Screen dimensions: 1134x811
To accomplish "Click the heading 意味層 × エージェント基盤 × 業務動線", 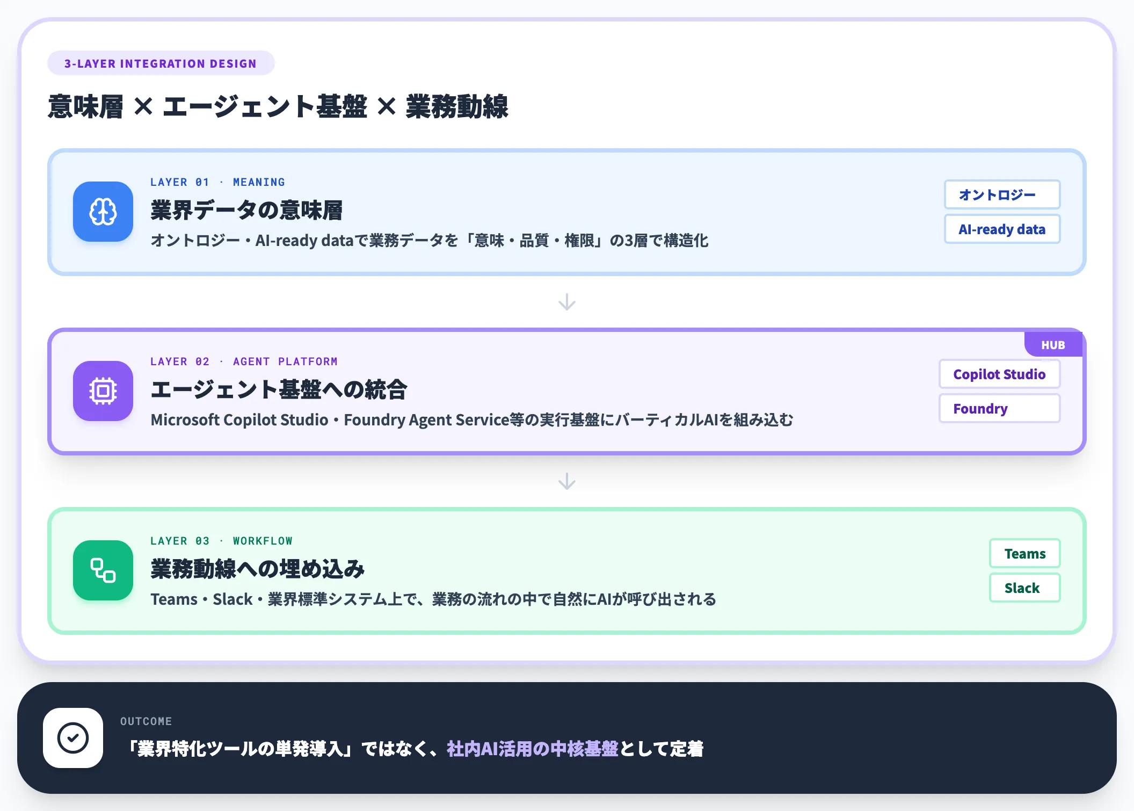I will coord(278,106).
